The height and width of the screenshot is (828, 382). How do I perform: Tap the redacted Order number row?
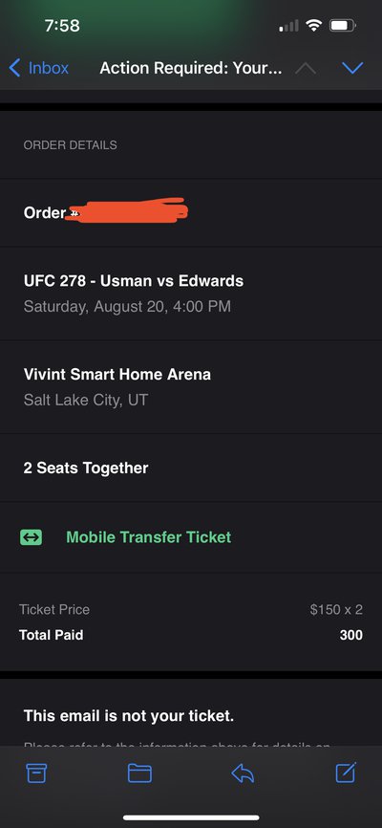tap(191, 213)
